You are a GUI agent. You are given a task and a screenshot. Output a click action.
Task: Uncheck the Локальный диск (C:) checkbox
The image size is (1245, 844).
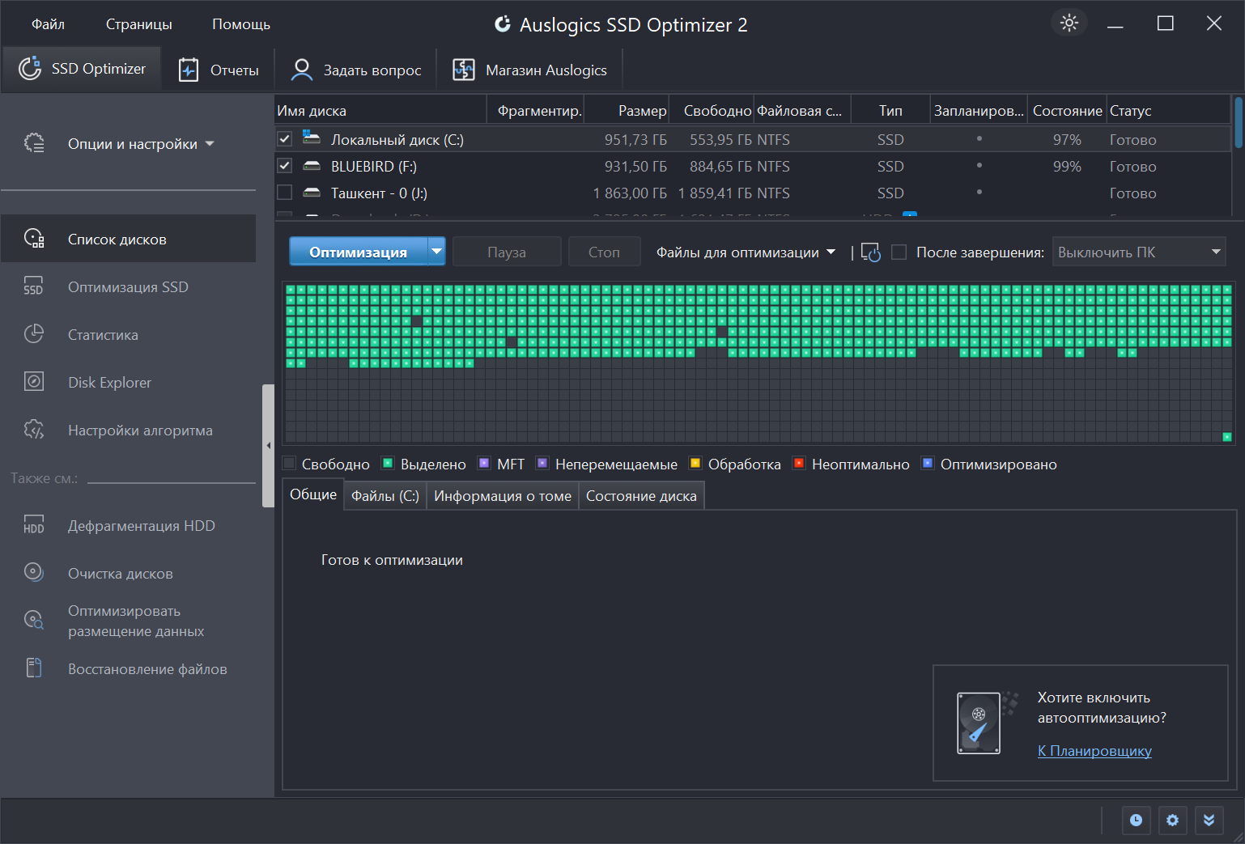coord(284,139)
